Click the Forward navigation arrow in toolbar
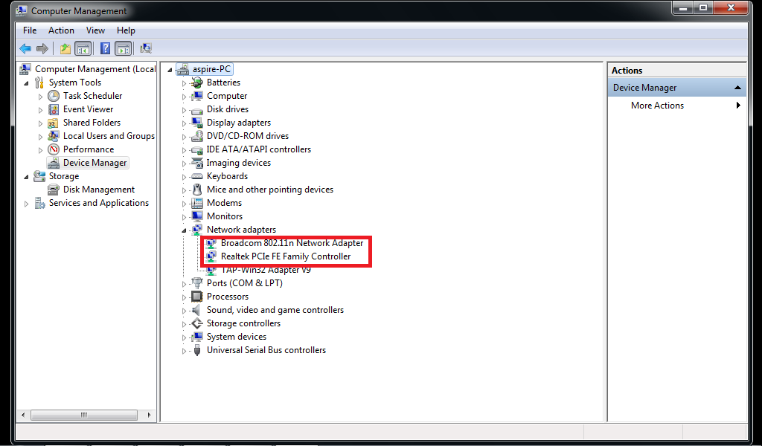The height and width of the screenshot is (446, 762). 42,48
